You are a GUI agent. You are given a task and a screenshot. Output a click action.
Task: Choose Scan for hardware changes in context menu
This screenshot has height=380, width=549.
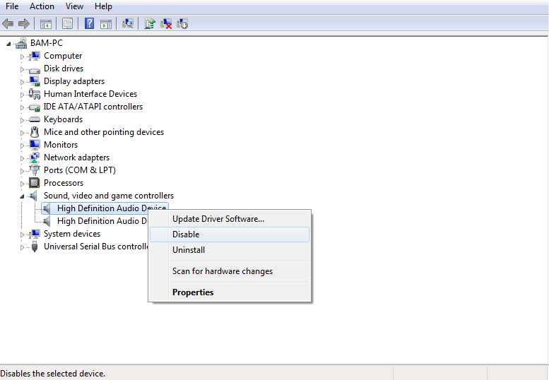pyautogui.click(x=230, y=271)
